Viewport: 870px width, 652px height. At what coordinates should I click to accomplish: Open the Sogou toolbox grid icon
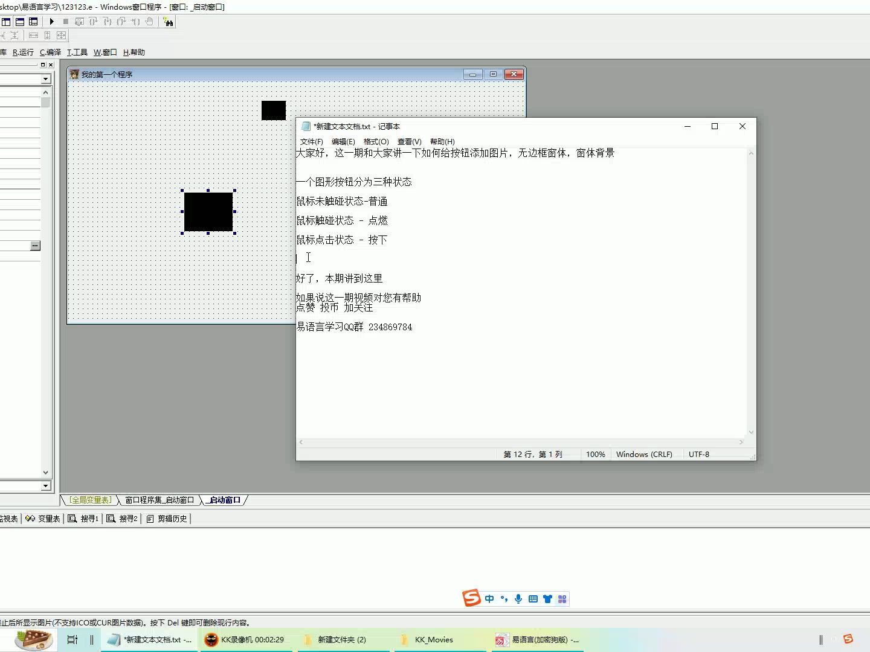click(562, 599)
